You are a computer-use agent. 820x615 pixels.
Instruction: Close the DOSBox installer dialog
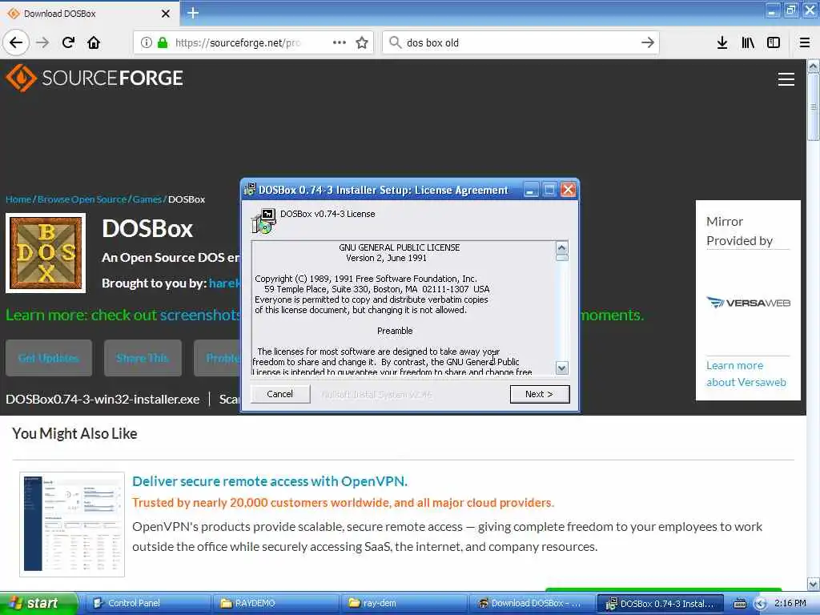point(568,189)
